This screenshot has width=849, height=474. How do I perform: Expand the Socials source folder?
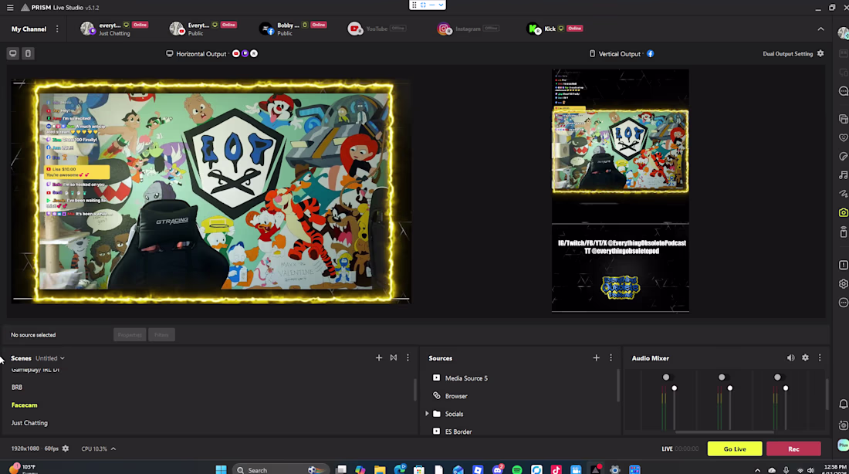point(428,414)
